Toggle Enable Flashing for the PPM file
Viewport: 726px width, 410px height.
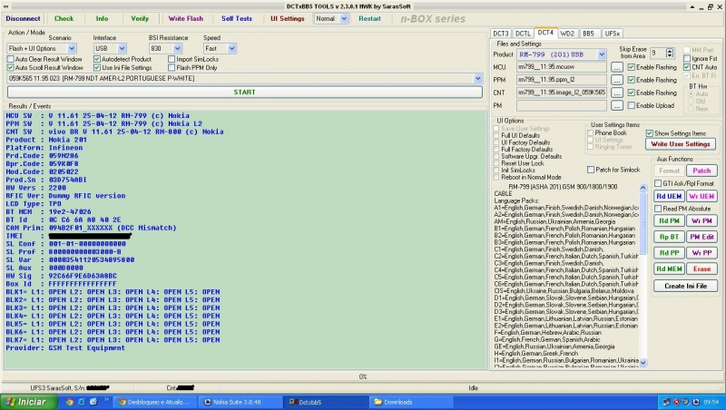coord(631,80)
